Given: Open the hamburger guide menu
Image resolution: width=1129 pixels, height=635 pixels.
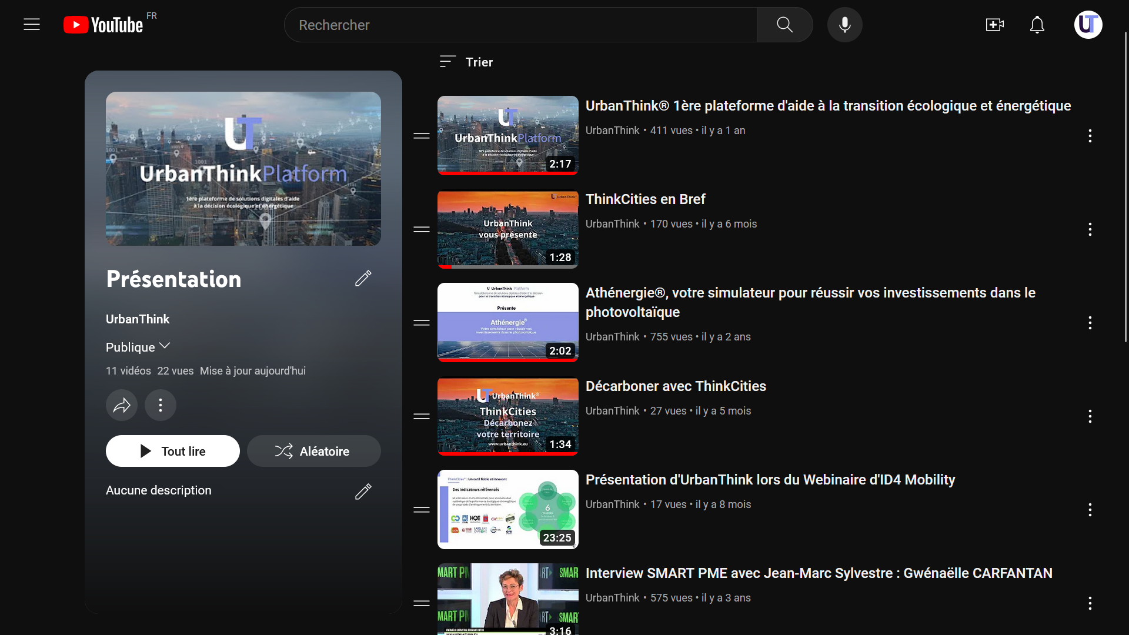Looking at the screenshot, I should click(x=32, y=25).
